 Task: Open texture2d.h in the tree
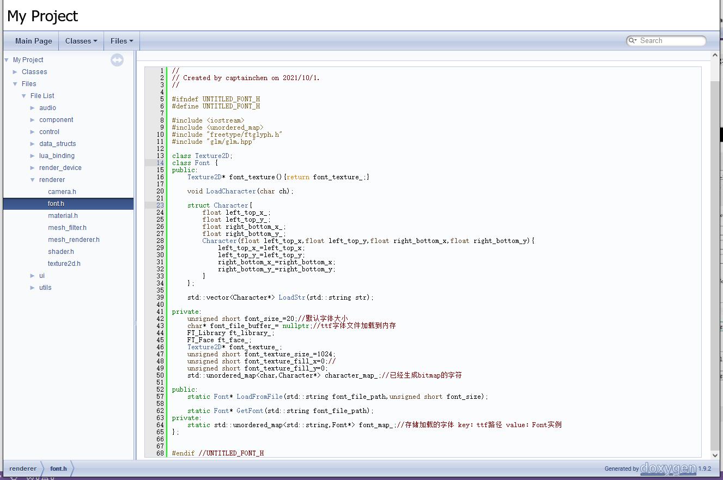[64, 264]
